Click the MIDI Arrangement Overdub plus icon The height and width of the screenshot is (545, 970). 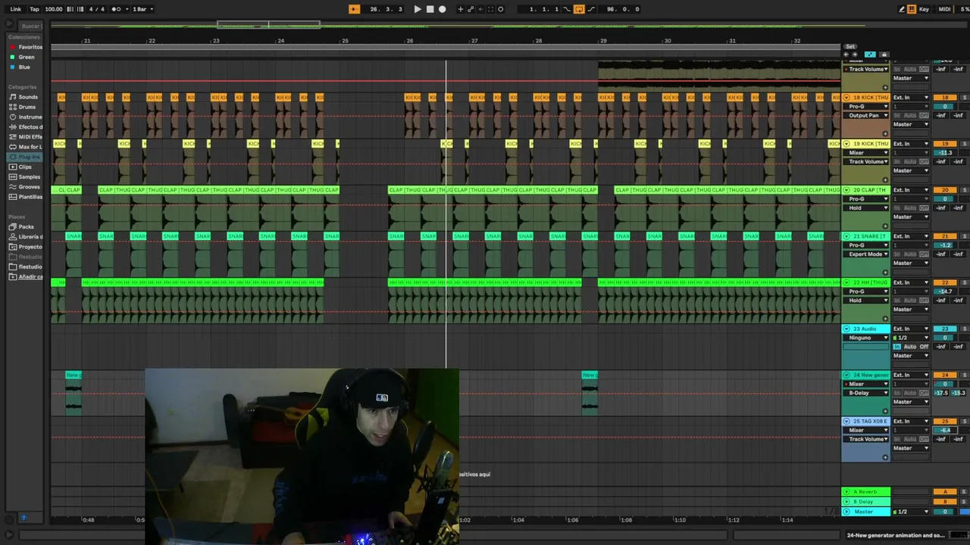(x=460, y=9)
